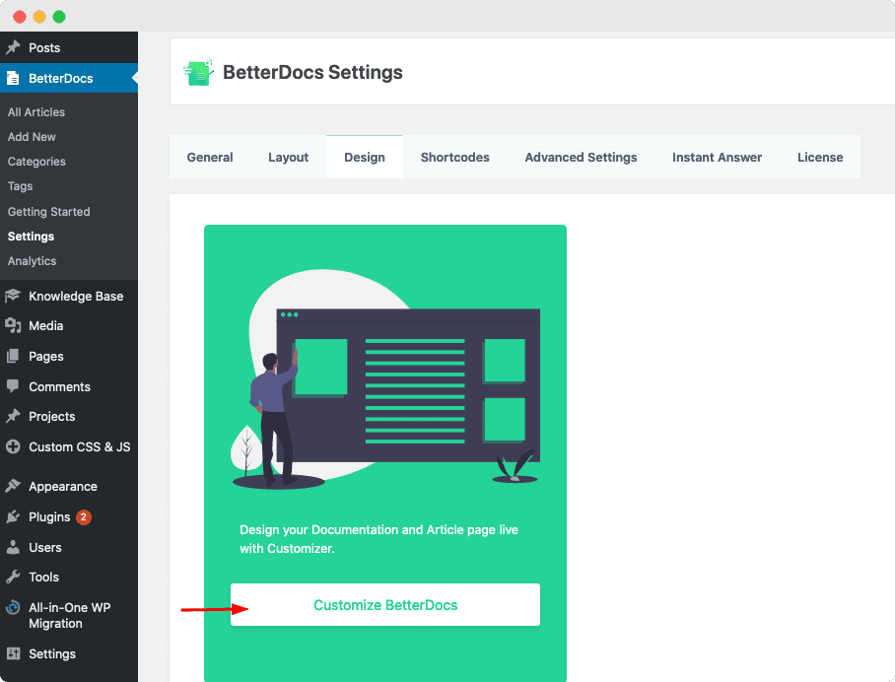Click the Users person icon
Screen dimensions: 895x682
point(13,547)
